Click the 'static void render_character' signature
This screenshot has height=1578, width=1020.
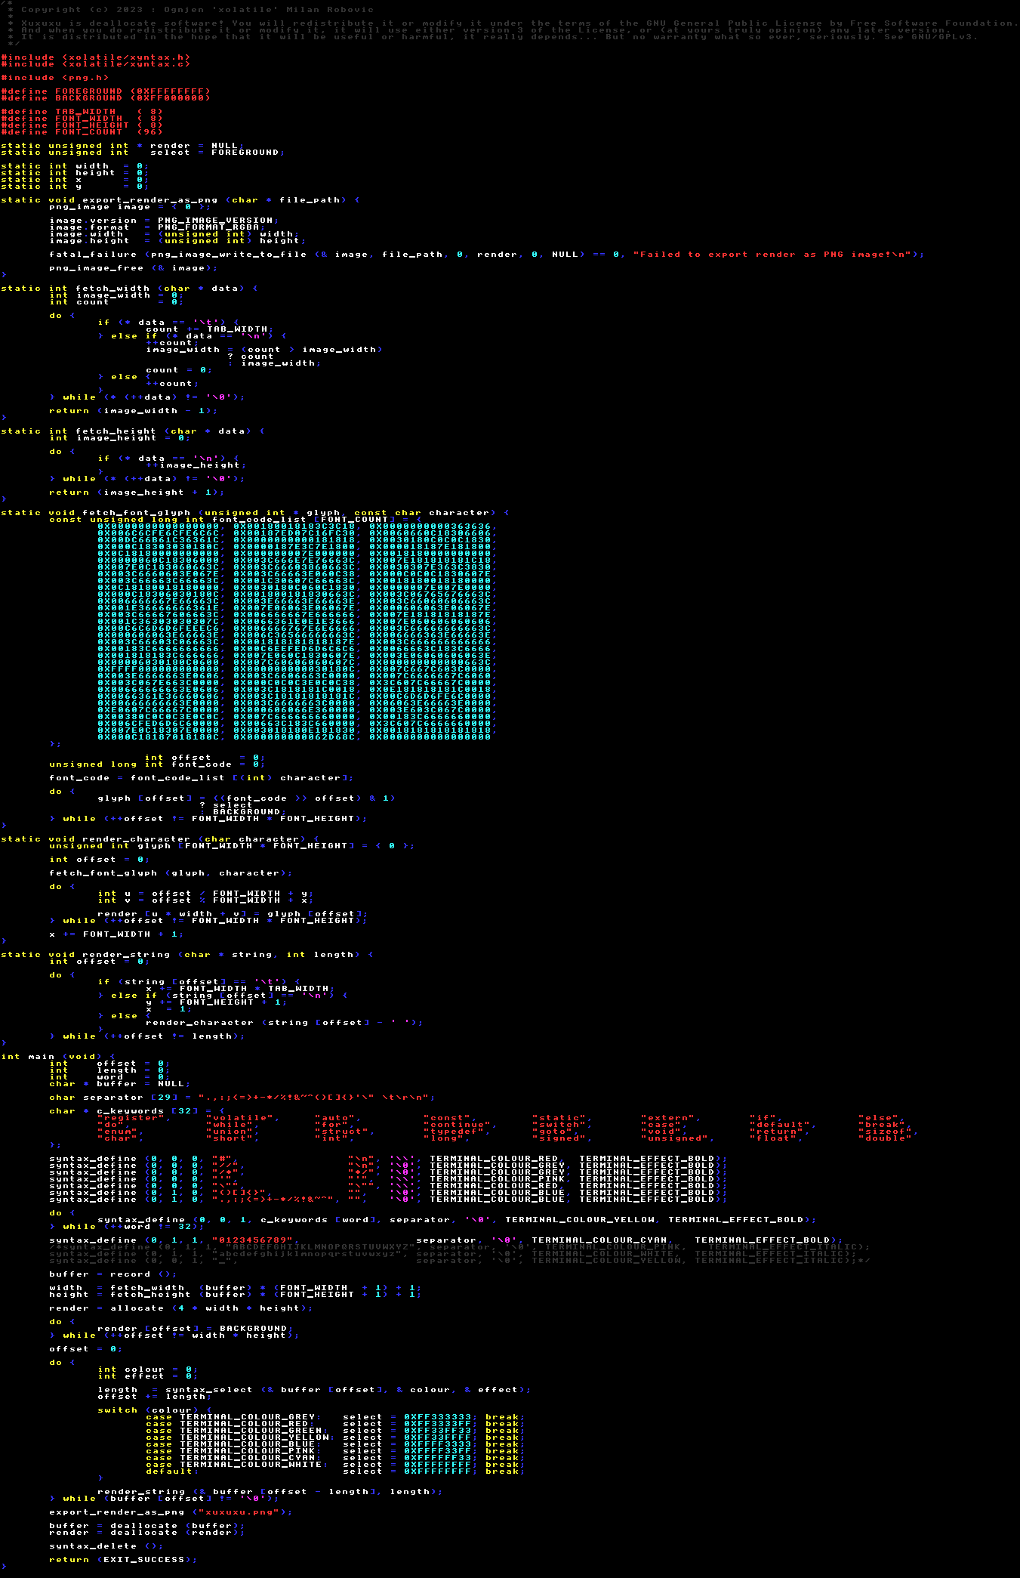tap(160, 839)
